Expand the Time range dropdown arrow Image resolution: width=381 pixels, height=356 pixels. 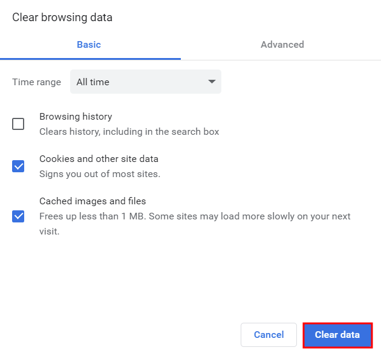(212, 82)
